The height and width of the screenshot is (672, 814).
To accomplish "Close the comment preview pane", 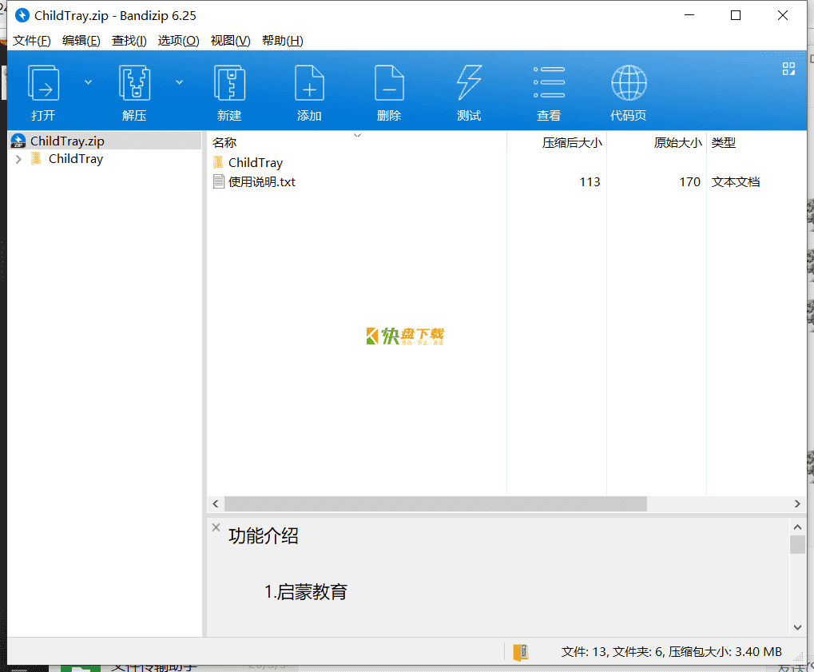I will coord(216,527).
